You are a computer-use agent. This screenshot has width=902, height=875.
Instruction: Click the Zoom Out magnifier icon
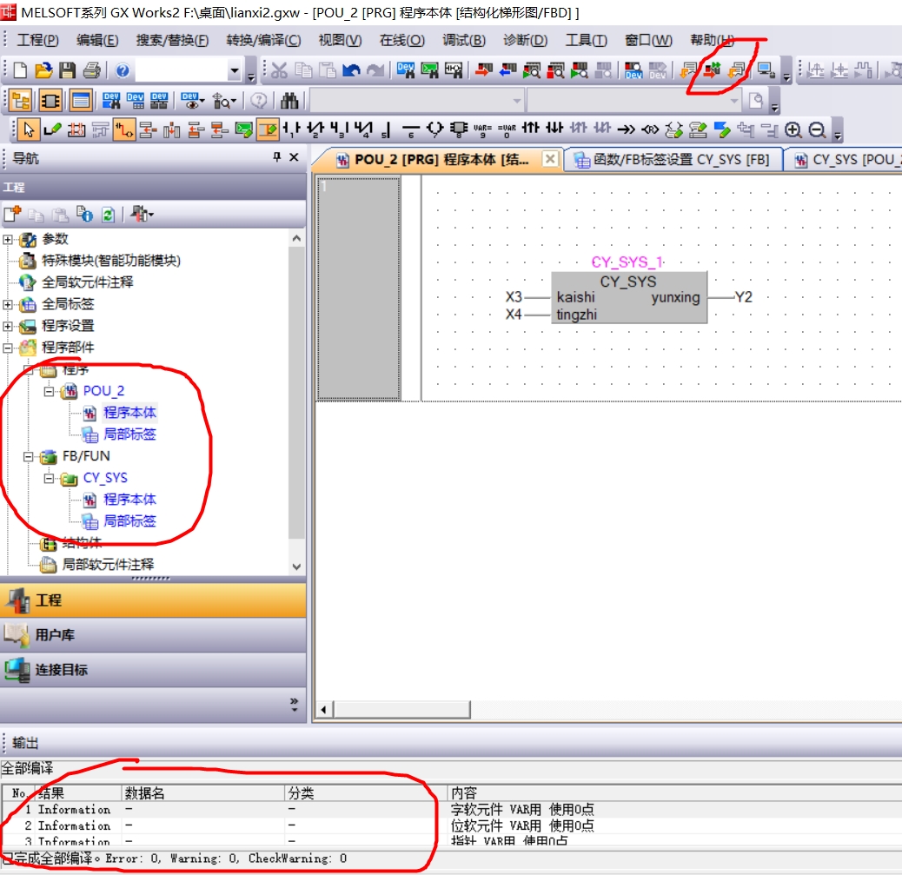[x=817, y=130]
